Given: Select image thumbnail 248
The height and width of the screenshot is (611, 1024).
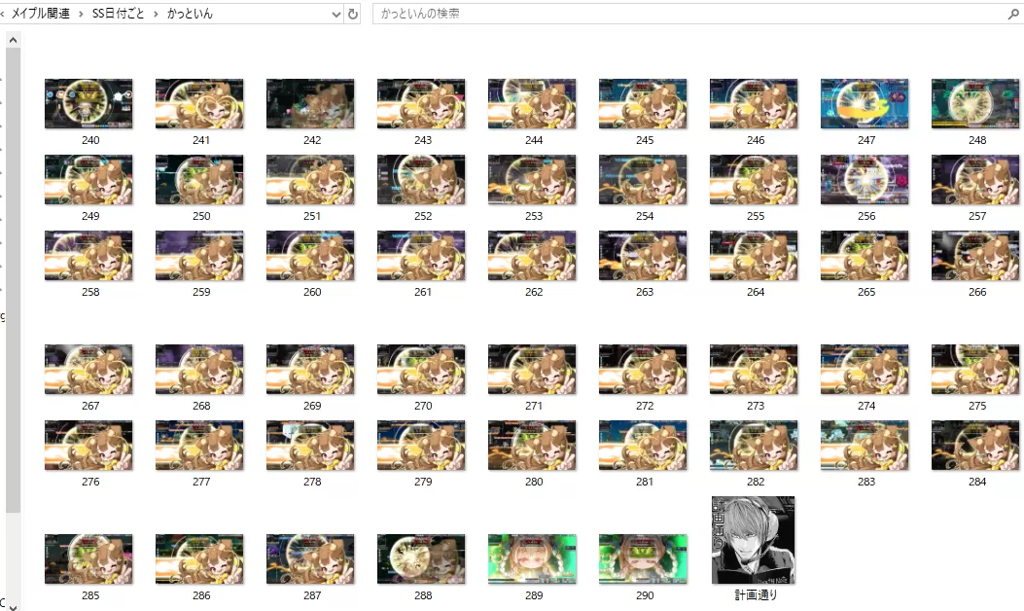Looking at the screenshot, I should coord(975,104).
